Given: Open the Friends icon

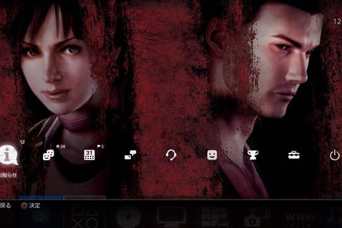Looking at the screenshot, I should pyautogui.click(x=48, y=155).
